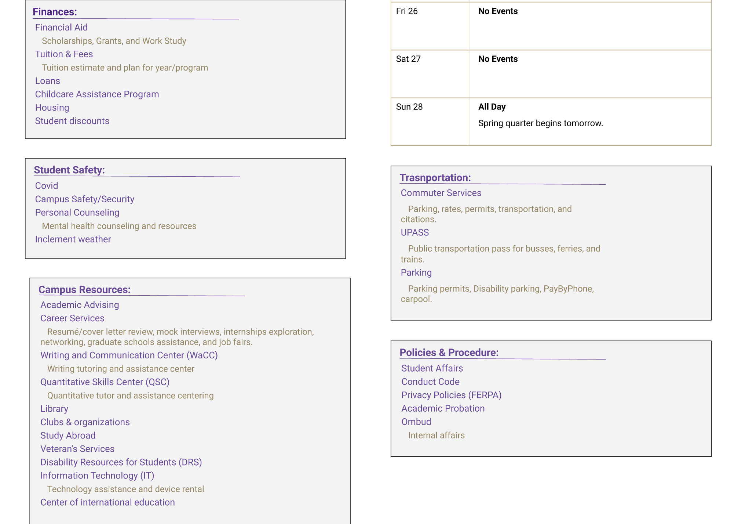Viewport: 738px width, 524px height.
Task: Open the Financial Aid page
Action: coord(61,27)
